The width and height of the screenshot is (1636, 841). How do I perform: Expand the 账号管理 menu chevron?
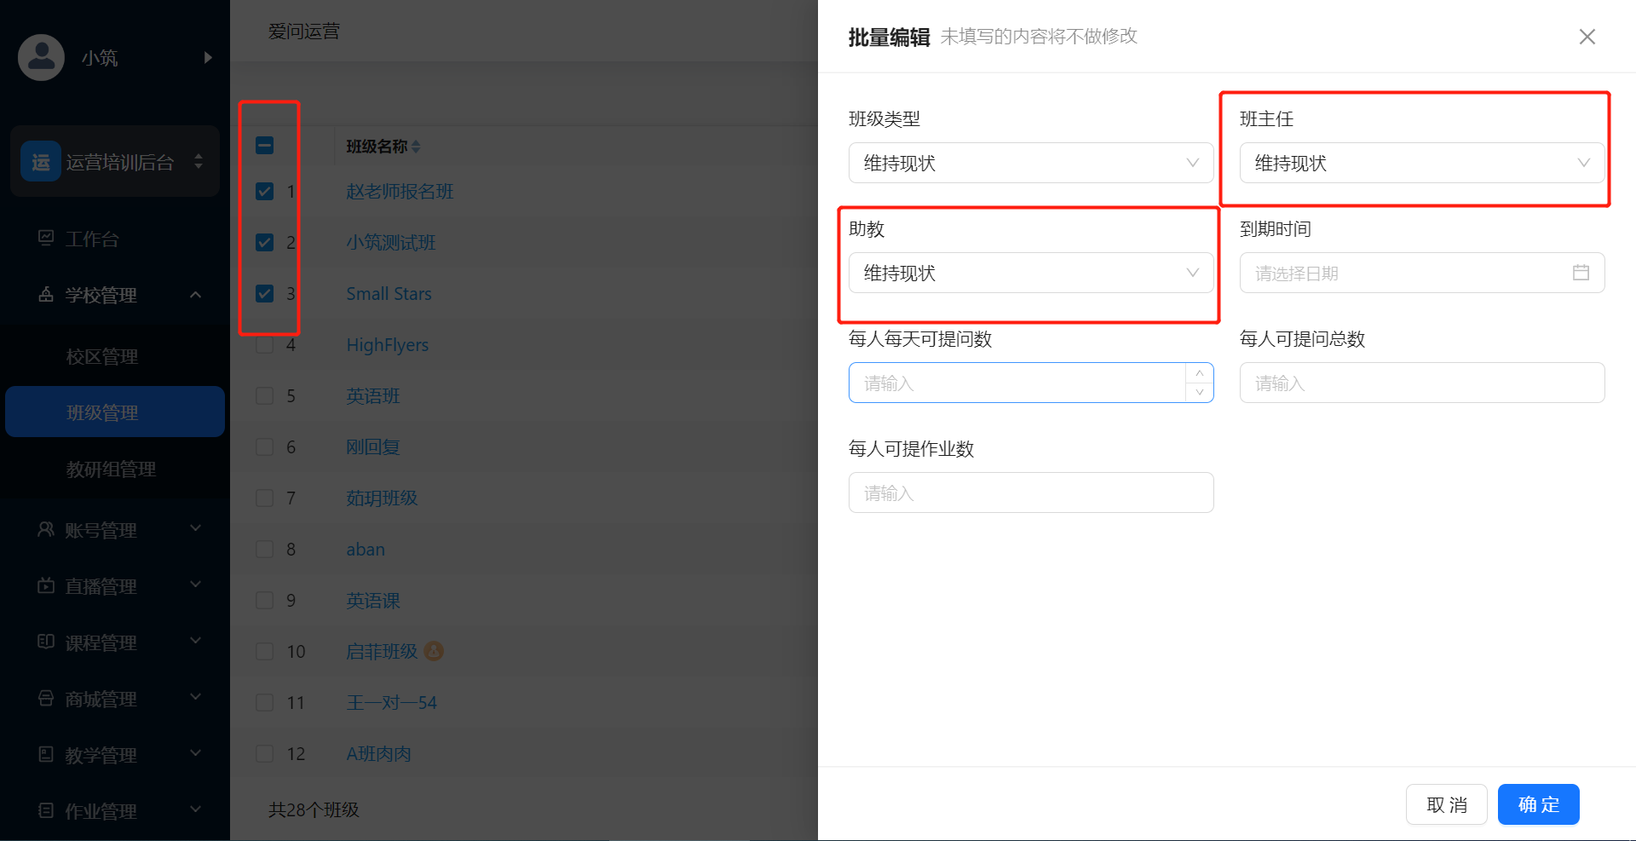[196, 528]
